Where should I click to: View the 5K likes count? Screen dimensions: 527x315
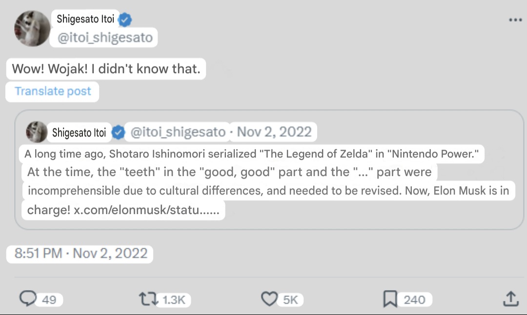(290, 299)
